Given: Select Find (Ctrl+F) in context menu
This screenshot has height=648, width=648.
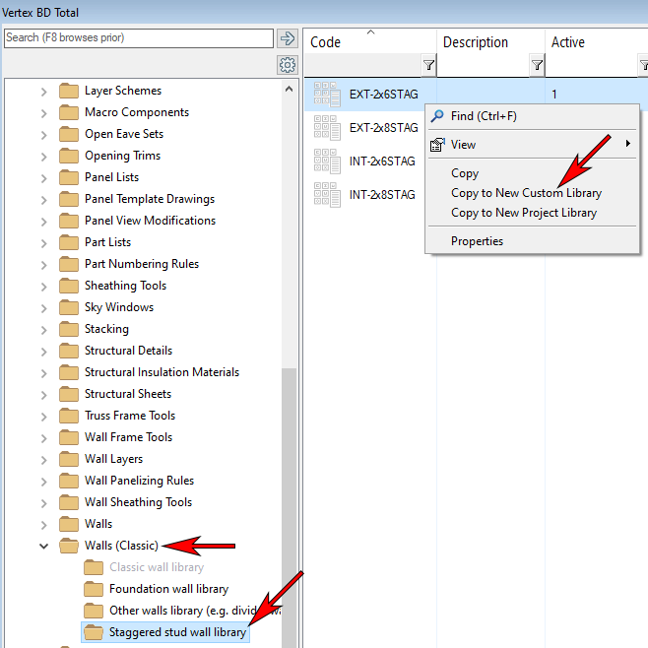Looking at the screenshot, I should pyautogui.click(x=484, y=116).
